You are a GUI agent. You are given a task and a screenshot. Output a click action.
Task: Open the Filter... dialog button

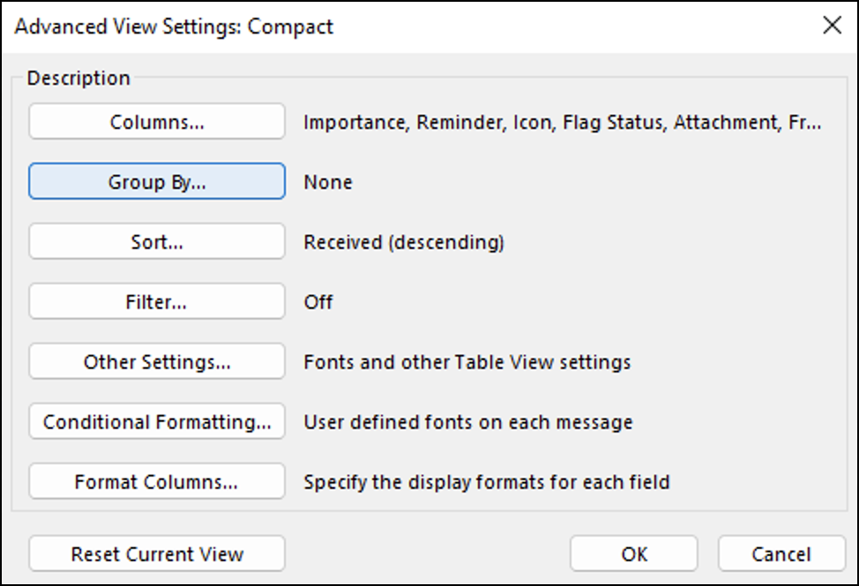coord(157,301)
